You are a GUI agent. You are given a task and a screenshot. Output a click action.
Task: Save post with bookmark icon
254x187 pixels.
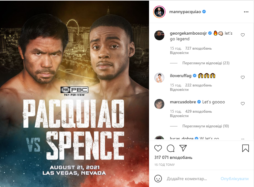245,148
